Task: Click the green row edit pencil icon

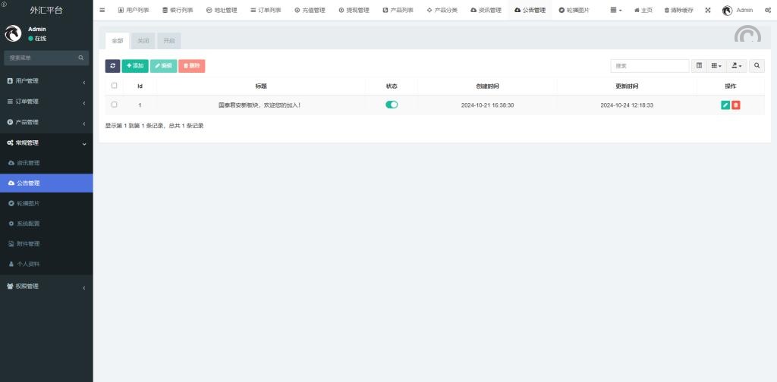Action: 725,105
